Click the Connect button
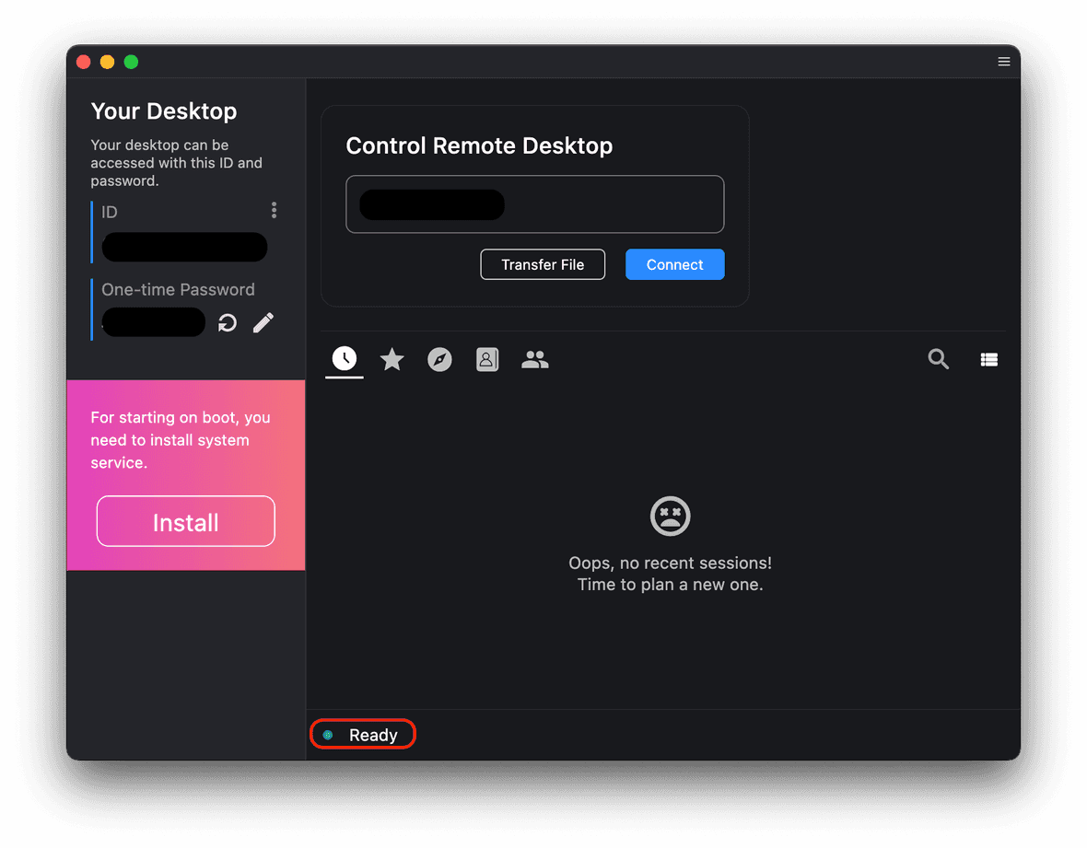1087x848 pixels. pyautogui.click(x=674, y=264)
